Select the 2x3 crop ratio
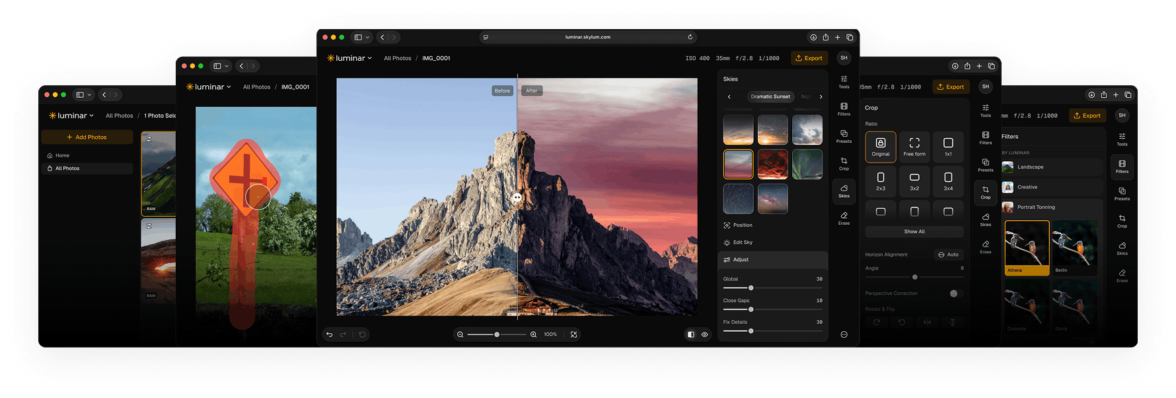1176x398 pixels. (x=881, y=181)
